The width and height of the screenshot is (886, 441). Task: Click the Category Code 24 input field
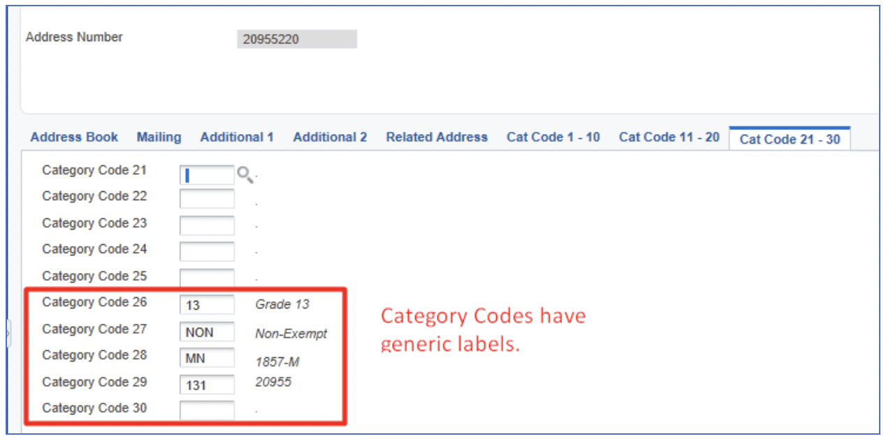(207, 251)
